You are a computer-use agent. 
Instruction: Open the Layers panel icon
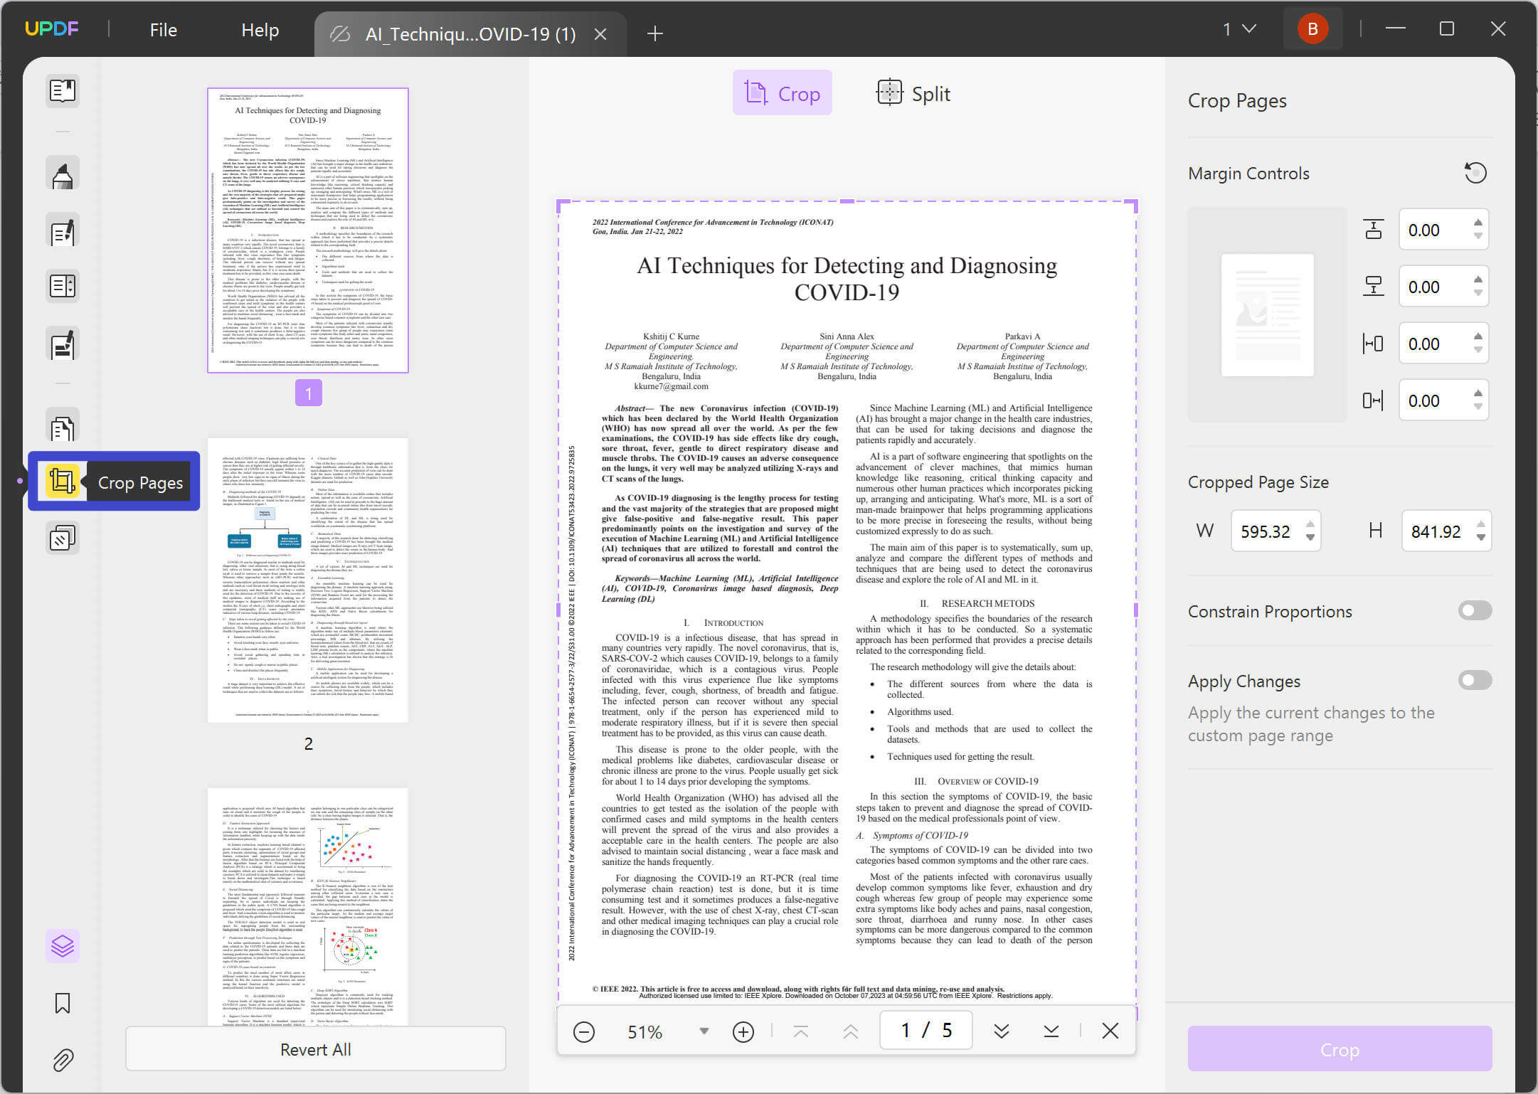(63, 946)
